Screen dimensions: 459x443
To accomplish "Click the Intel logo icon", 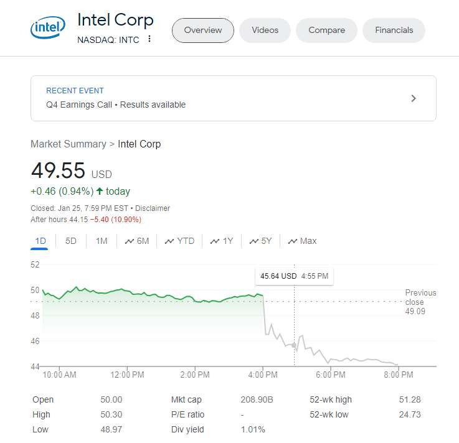I will (47, 29).
